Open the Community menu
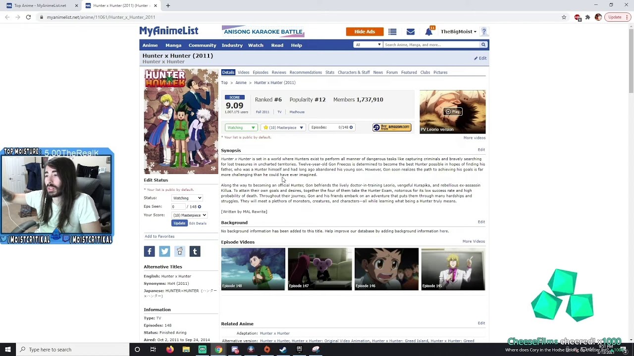634x356 pixels. click(202, 45)
